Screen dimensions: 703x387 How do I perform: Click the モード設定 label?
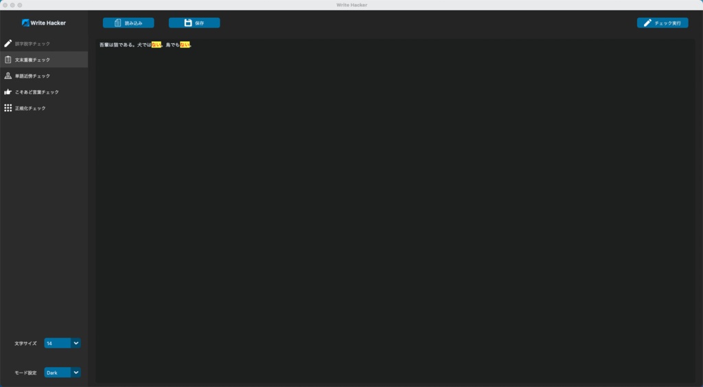point(25,373)
